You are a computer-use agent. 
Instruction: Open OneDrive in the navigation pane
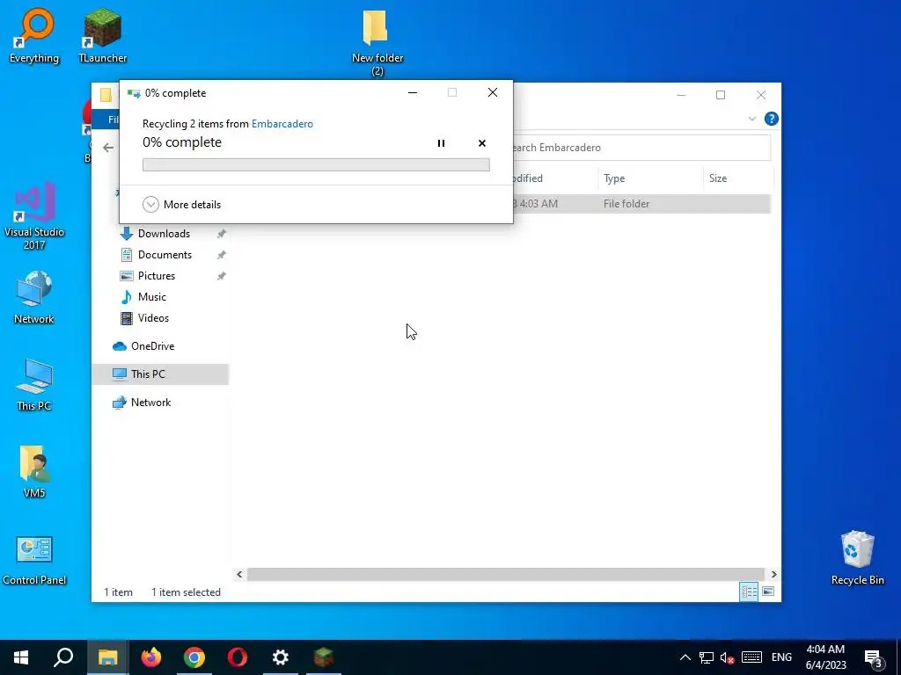[x=152, y=346]
